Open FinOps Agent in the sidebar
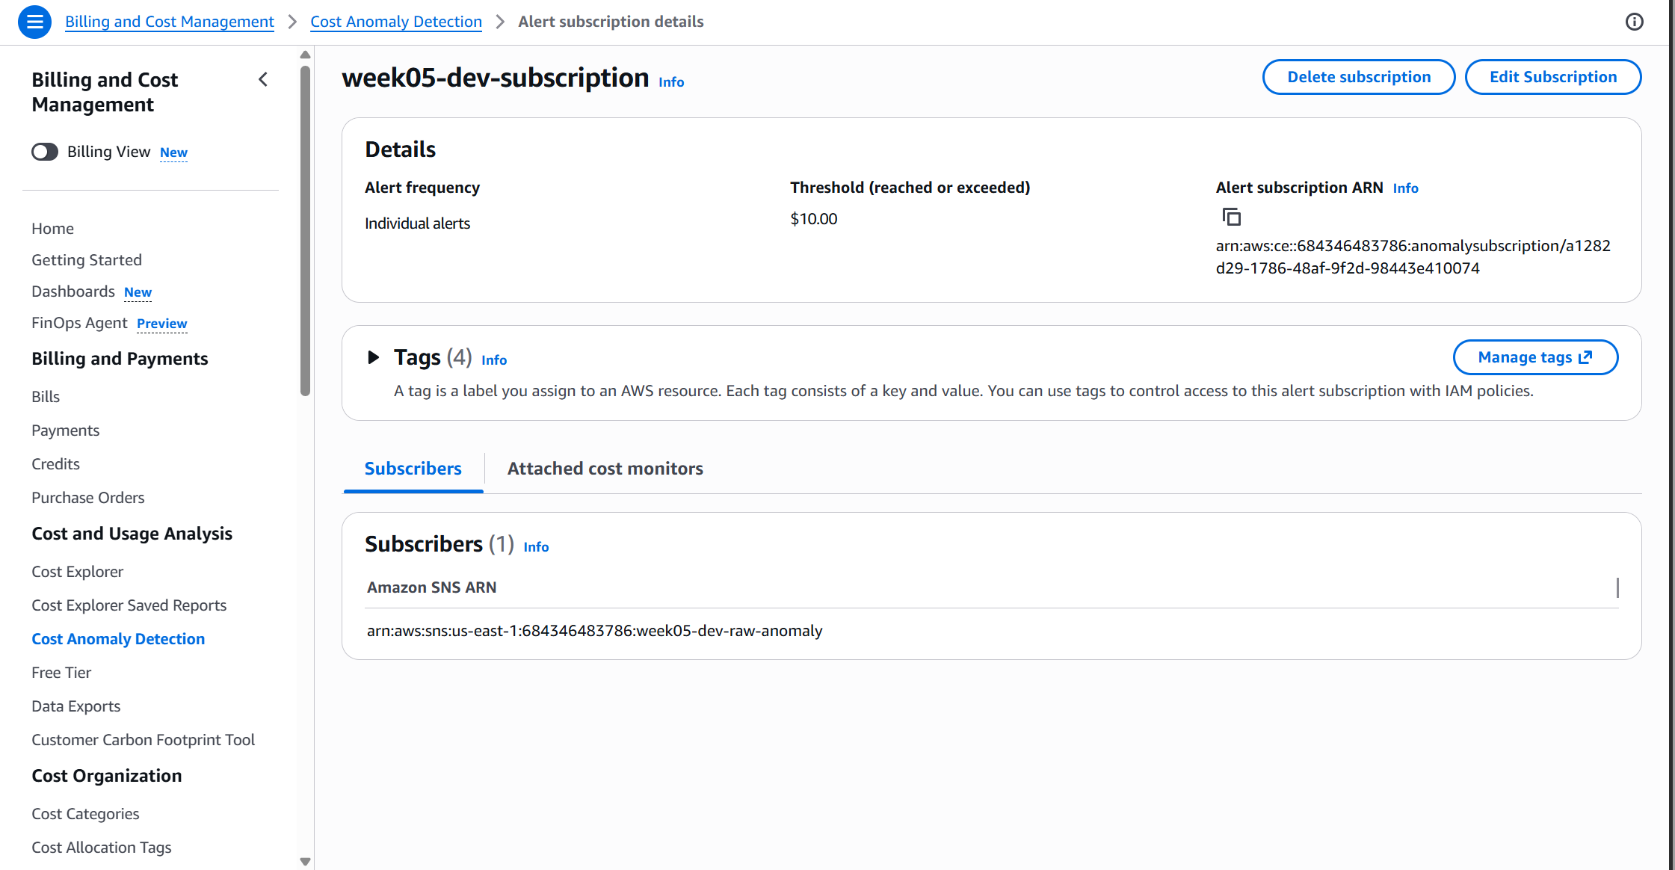The width and height of the screenshot is (1675, 870). point(79,323)
